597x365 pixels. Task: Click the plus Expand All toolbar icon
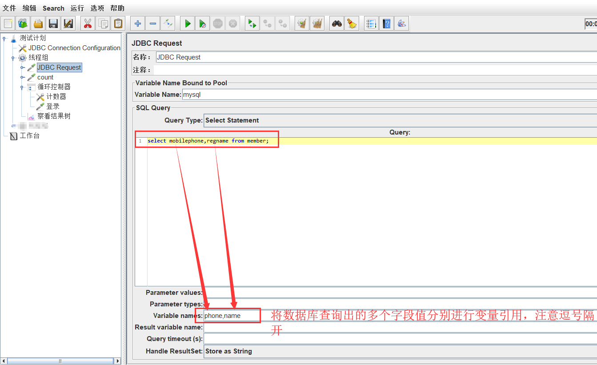coord(138,24)
